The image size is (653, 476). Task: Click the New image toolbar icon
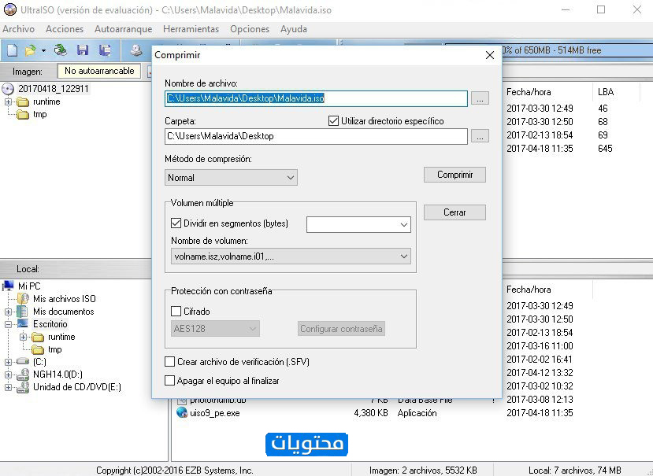click(12, 50)
